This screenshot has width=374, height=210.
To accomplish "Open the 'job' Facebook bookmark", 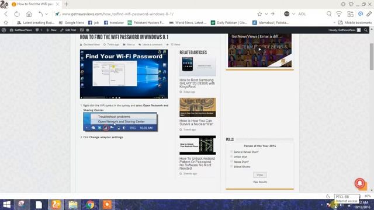I will coord(93,23).
